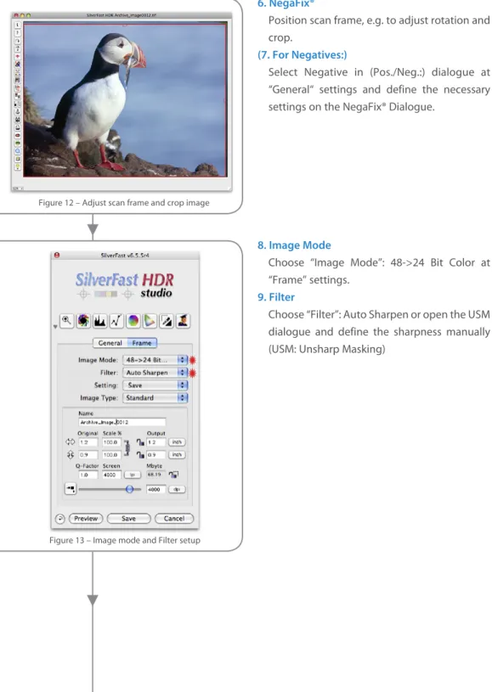
Task: Click the red lips icon in image window toolbar
Action: coord(18,136)
